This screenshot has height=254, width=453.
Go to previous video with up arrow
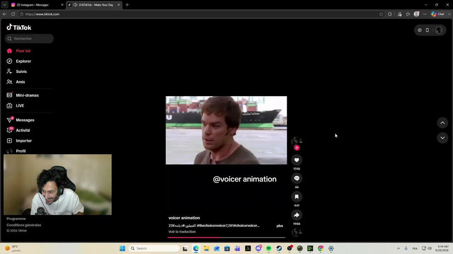click(x=442, y=123)
